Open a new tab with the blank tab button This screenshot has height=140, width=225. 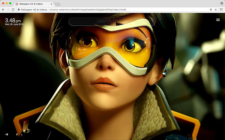point(58,5)
